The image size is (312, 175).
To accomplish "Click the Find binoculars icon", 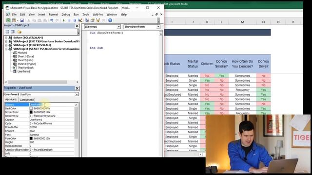I will 45,20.
